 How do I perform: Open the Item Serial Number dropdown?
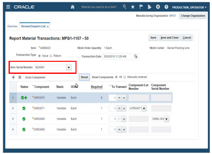(x=69, y=67)
